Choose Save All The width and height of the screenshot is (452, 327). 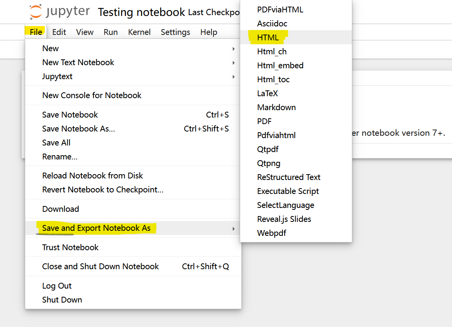(x=133, y=143)
